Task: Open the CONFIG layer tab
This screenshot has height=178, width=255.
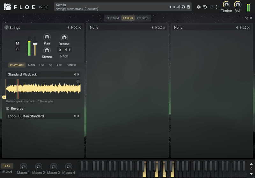Action: pyautogui.click(x=71, y=65)
